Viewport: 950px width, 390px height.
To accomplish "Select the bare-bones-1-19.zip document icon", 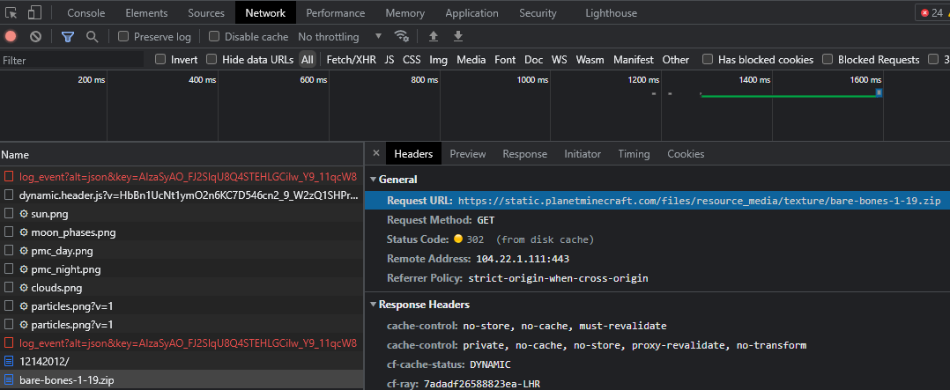I will 9,380.
